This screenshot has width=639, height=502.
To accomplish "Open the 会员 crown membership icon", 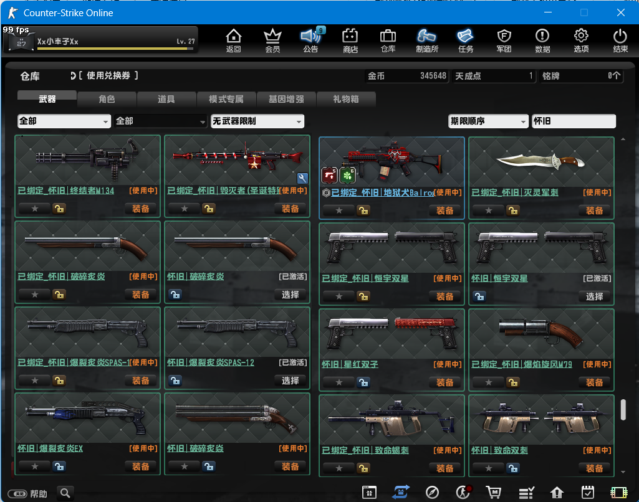I will point(272,40).
